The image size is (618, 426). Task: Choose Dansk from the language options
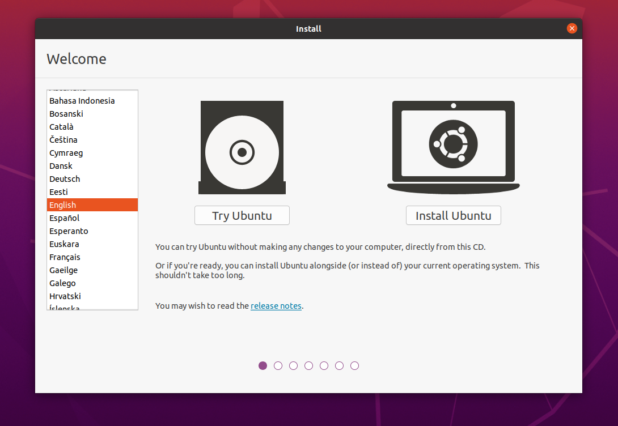coord(61,165)
